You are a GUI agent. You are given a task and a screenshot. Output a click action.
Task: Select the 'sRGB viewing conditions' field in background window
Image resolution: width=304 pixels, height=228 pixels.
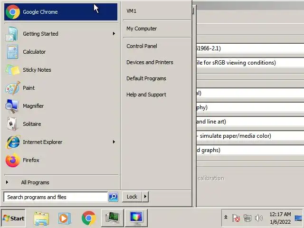tap(250, 63)
